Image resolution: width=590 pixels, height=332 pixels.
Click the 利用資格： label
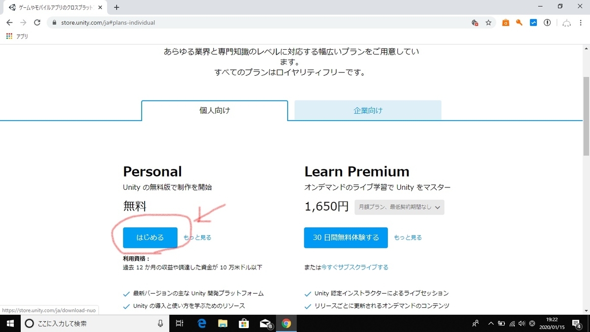136,258
